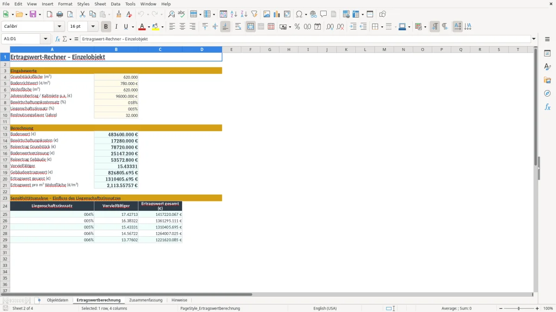556x312 pixels.
Task: Click the AutoFilter funnel icon
Action: [254, 14]
